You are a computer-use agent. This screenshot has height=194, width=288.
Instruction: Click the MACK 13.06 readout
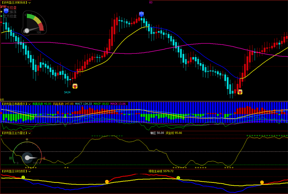coord(118,104)
